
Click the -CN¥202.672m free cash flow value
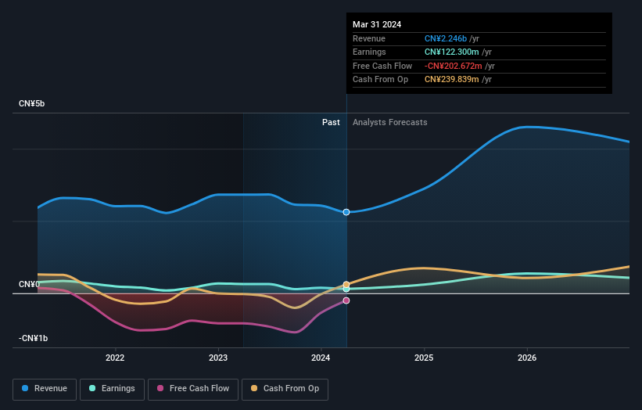coord(454,66)
